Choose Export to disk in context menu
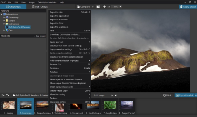This screenshot has height=117, width=197. click(70, 12)
